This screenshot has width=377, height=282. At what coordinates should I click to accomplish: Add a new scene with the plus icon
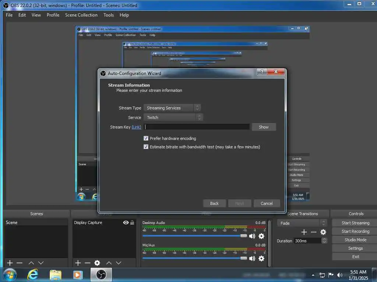click(x=10, y=263)
